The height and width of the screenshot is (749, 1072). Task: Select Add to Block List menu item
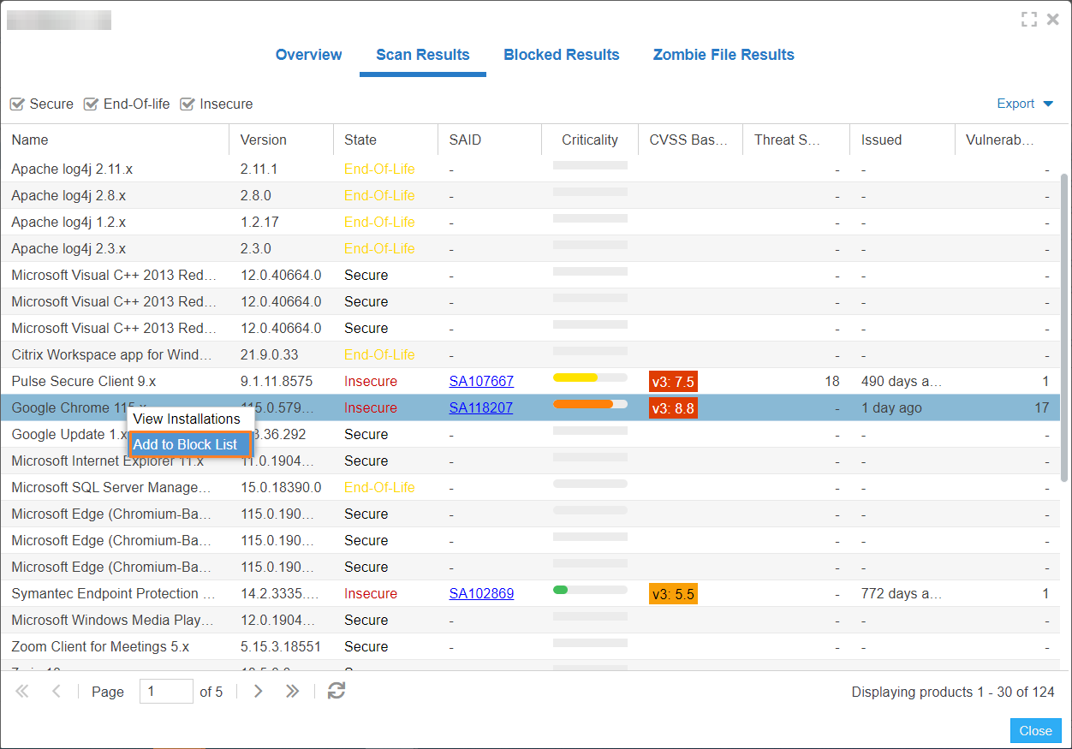tap(190, 445)
